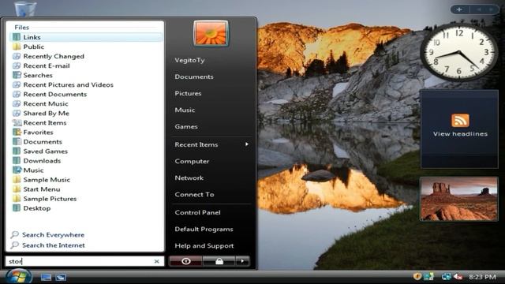Click the Windows Start orb
505x284 pixels.
pyautogui.click(x=18, y=277)
